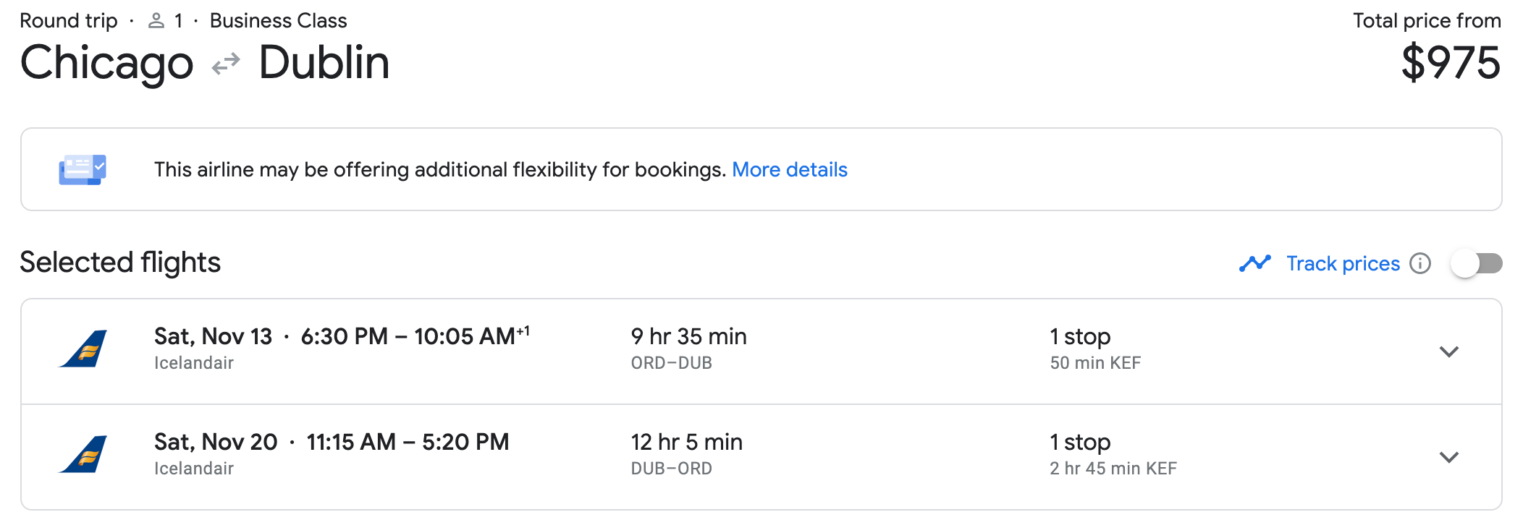Click the Dublin destination city heading
This screenshot has height=525, width=1523.
click(x=324, y=63)
